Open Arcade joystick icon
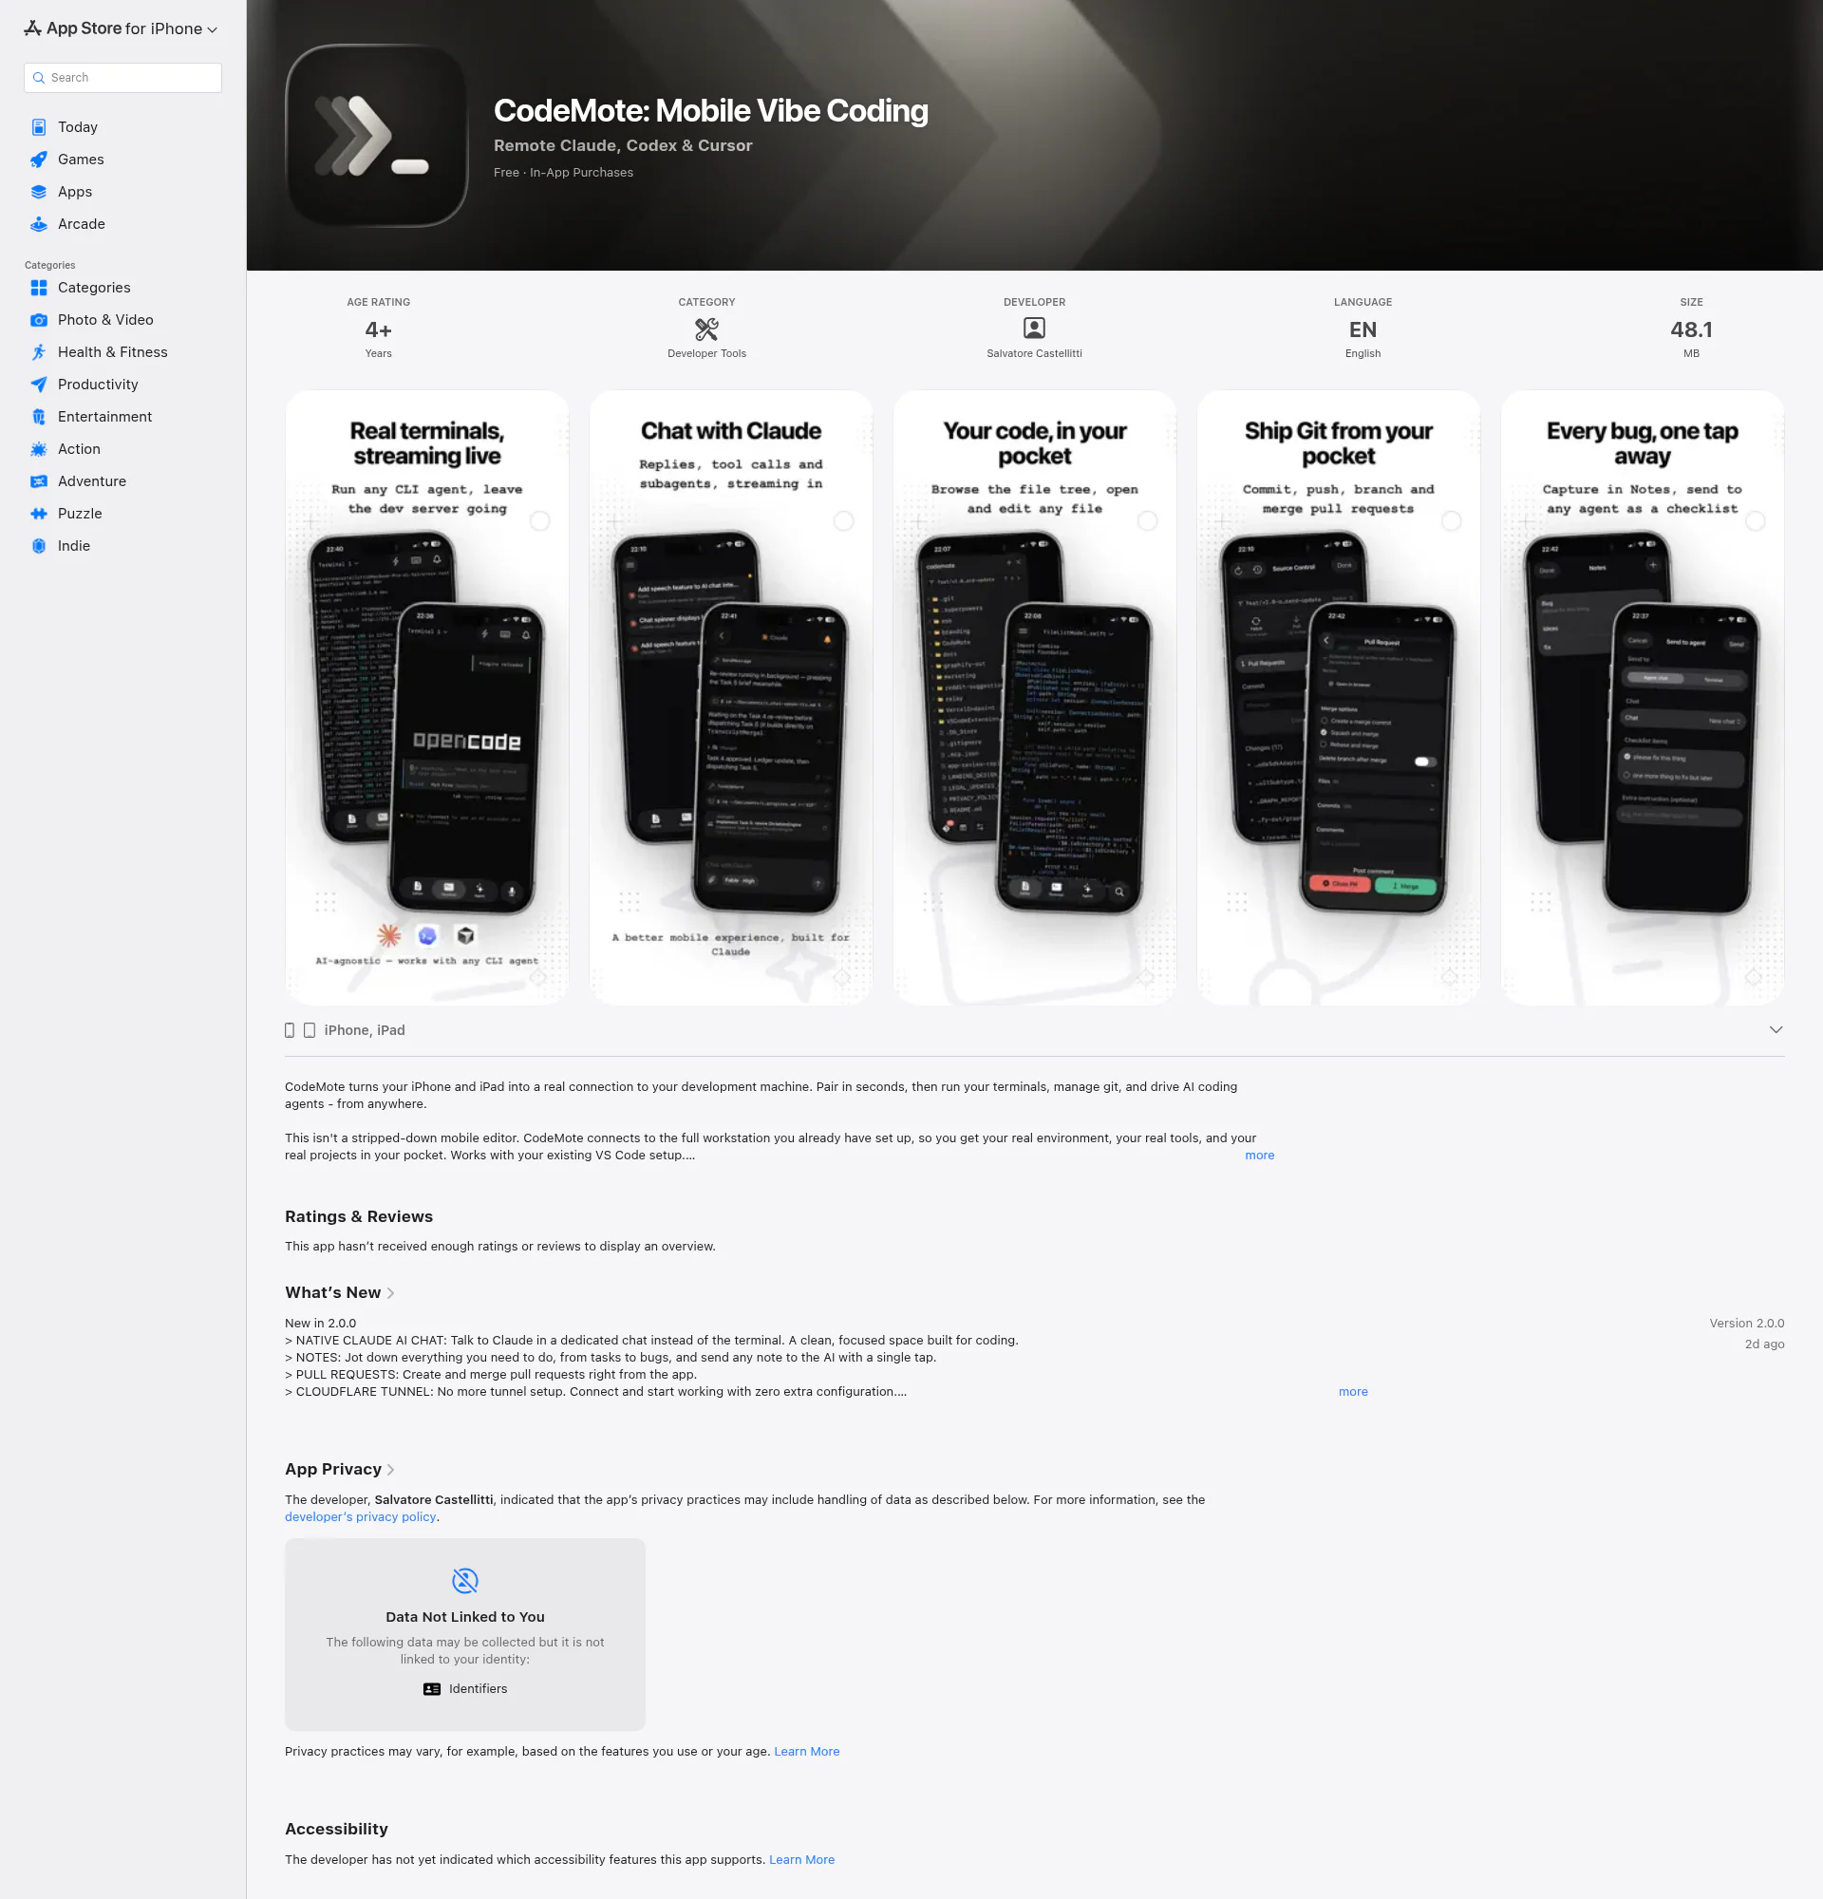Image resolution: width=1823 pixels, height=1899 pixels. coord(39,224)
